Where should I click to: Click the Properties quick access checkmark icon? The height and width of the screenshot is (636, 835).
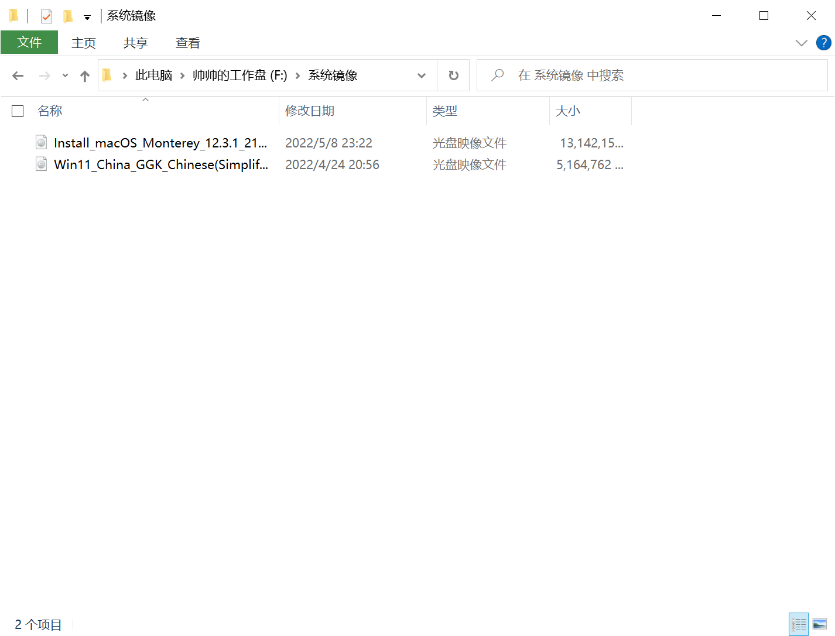(x=46, y=16)
